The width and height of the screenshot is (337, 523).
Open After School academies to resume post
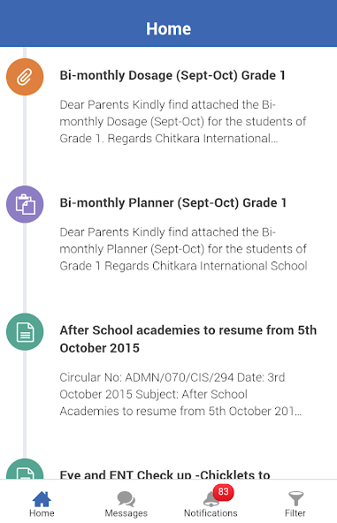click(188, 339)
